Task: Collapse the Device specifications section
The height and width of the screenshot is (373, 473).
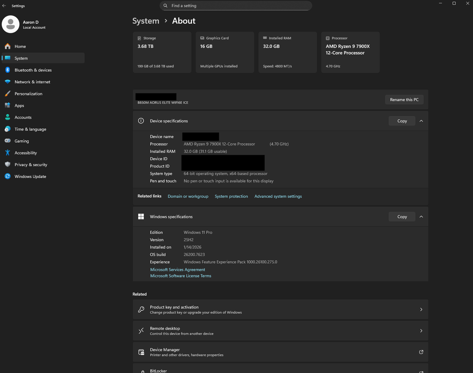Action: [x=421, y=121]
